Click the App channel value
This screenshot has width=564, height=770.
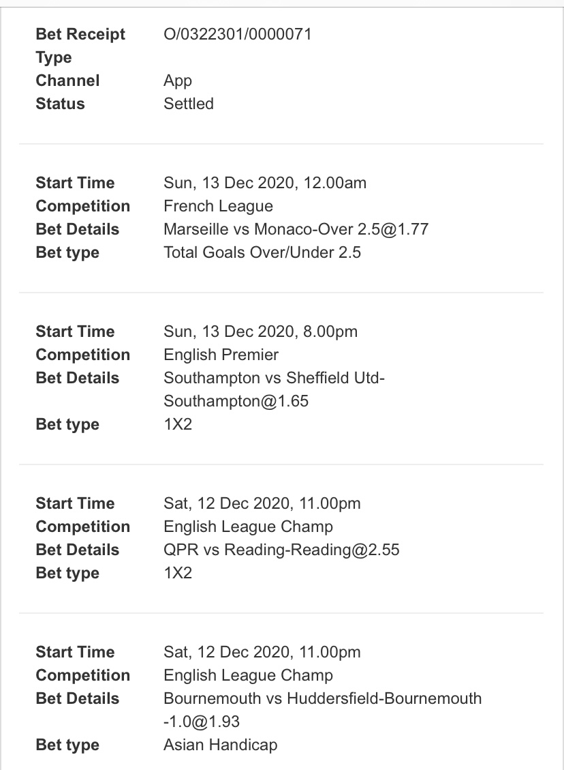coord(178,80)
